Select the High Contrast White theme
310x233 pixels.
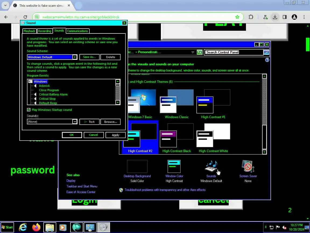pos(213,138)
